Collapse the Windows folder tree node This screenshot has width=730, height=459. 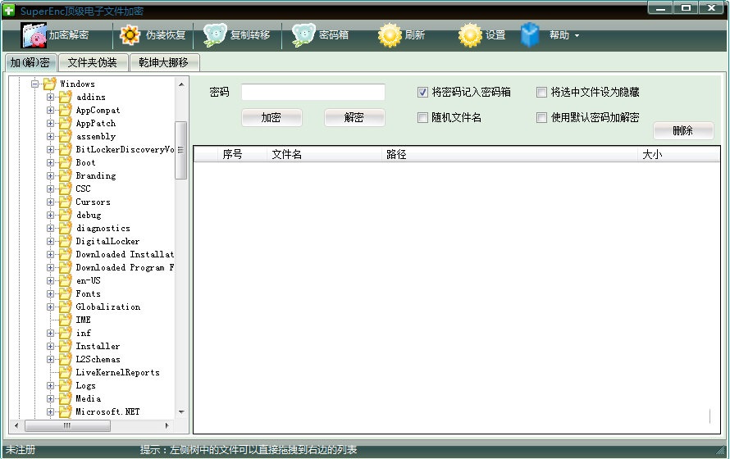coord(35,84)
